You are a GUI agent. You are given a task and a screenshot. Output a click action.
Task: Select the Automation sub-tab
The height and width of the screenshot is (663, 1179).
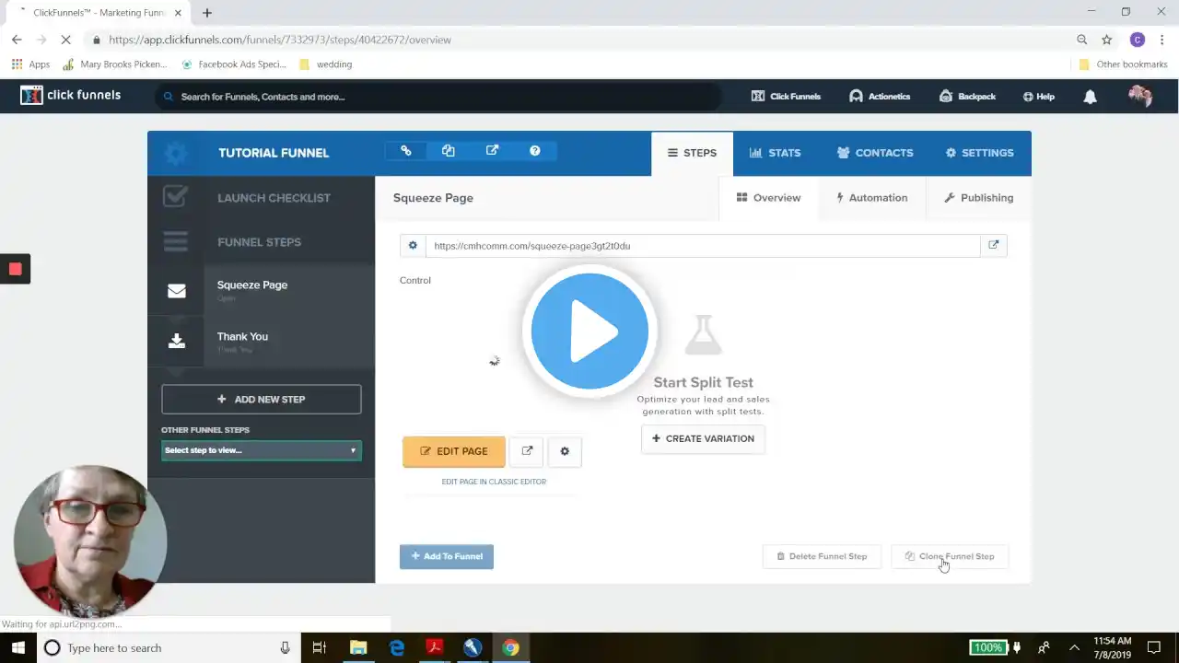[871, 198]
